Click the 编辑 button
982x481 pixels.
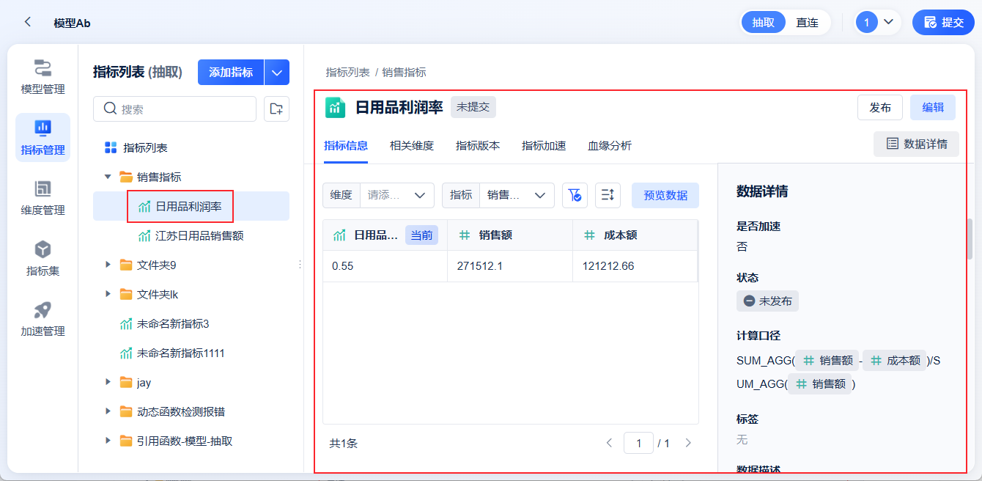pos(933,107)
